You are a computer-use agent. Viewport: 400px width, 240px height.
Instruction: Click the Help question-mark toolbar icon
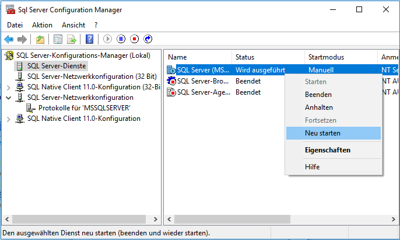(90, 39)
